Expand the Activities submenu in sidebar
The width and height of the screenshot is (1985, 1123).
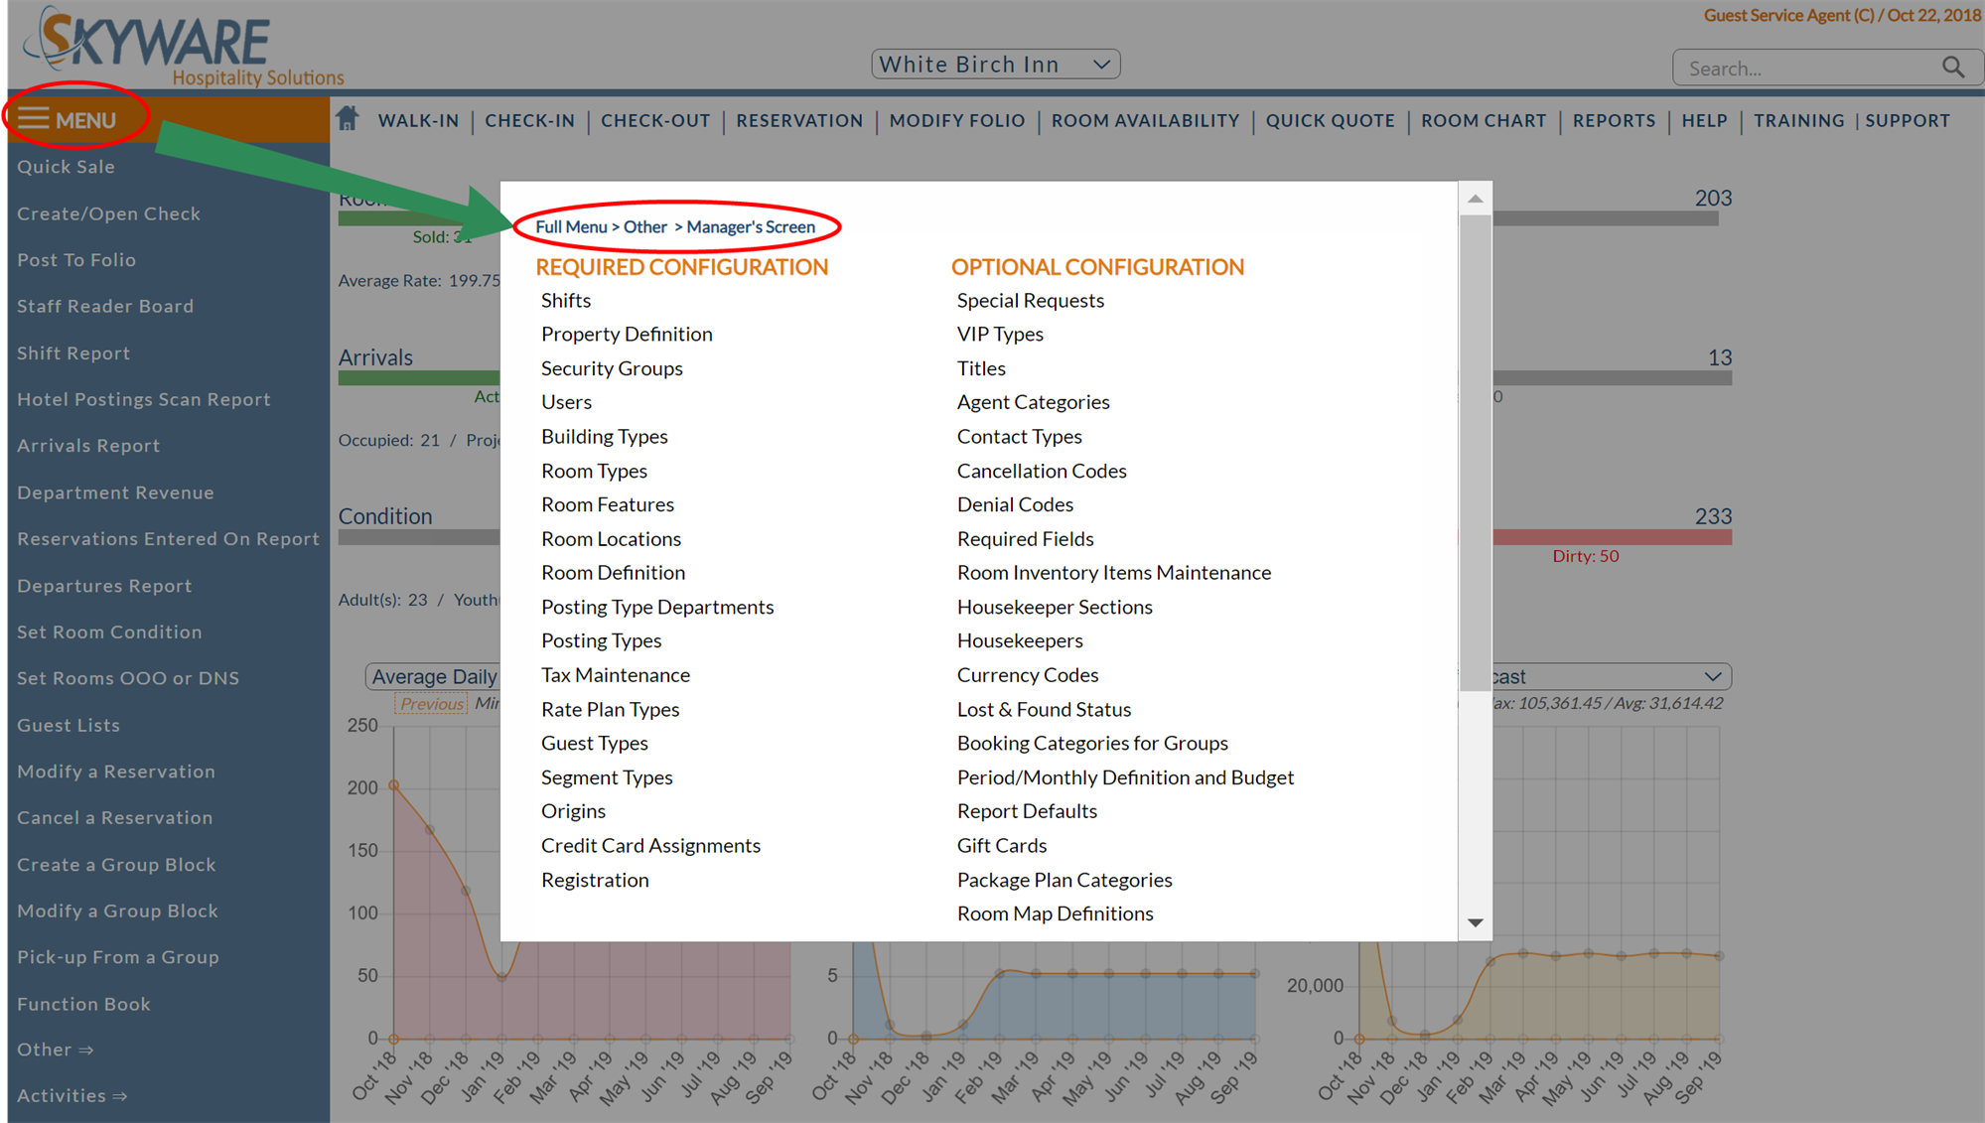pyautogui.click(x=72, y=1095)
